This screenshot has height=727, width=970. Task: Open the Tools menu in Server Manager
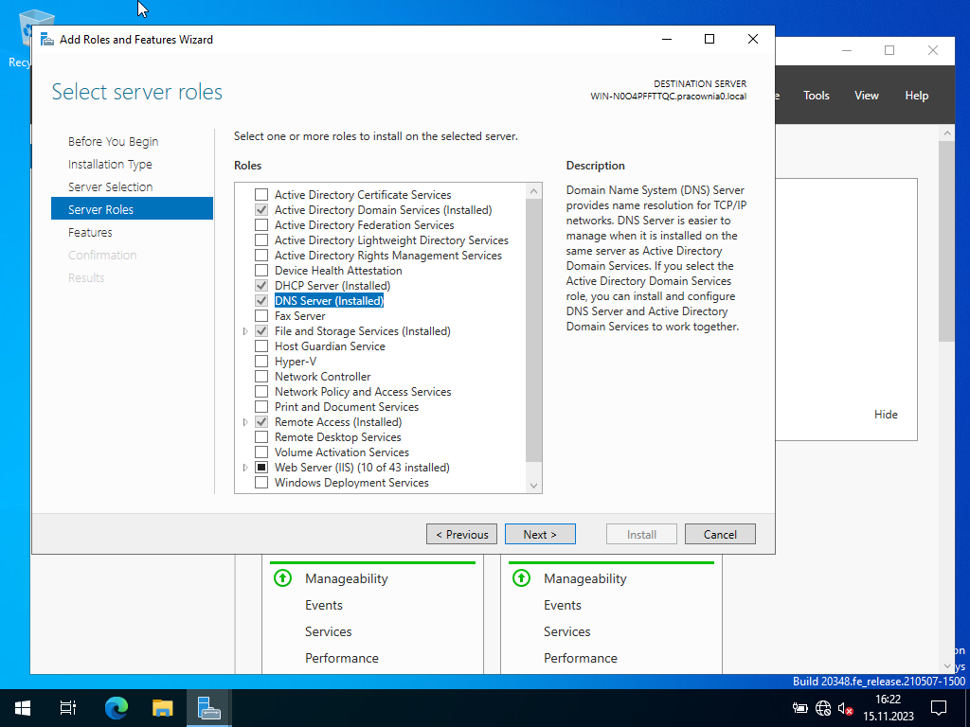816,96
